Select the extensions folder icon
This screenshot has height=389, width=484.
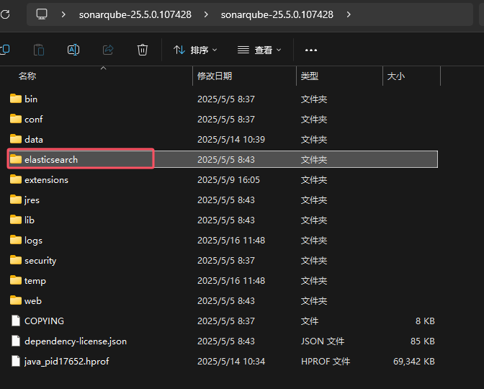click(16, 179)
